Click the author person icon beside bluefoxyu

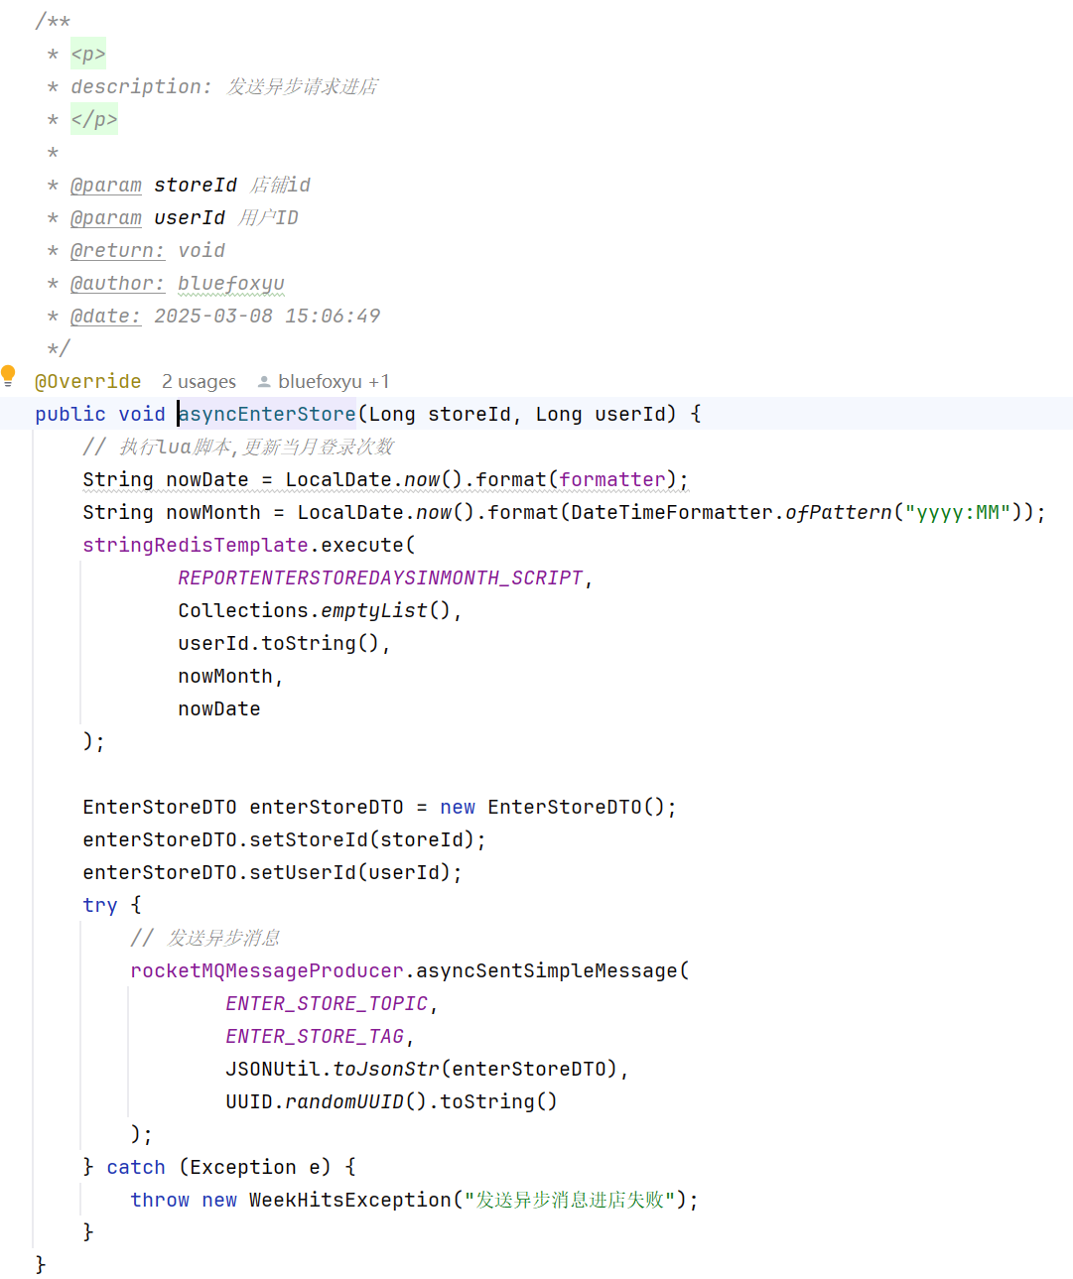click(264, 382)
